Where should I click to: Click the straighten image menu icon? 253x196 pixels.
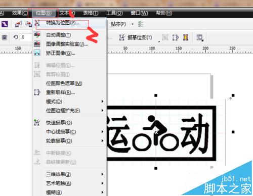click(x=37, y=53)
